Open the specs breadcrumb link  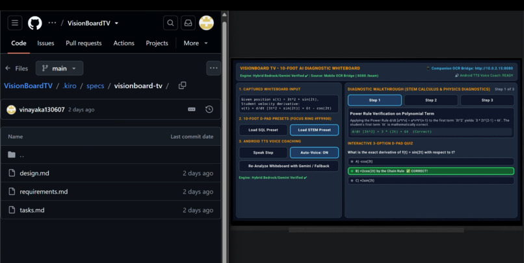coord(95,86)
